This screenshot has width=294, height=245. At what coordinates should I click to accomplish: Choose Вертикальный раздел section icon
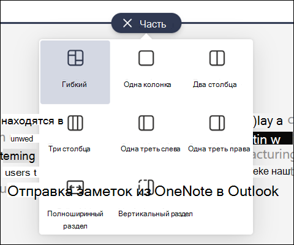pyautogui.click(x=146, y=187)
